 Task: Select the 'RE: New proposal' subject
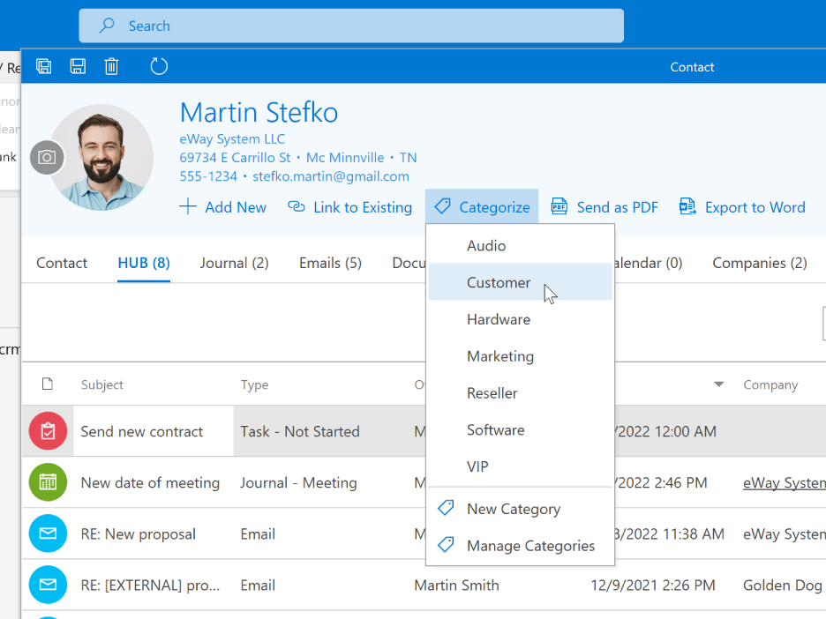(138, 534)
